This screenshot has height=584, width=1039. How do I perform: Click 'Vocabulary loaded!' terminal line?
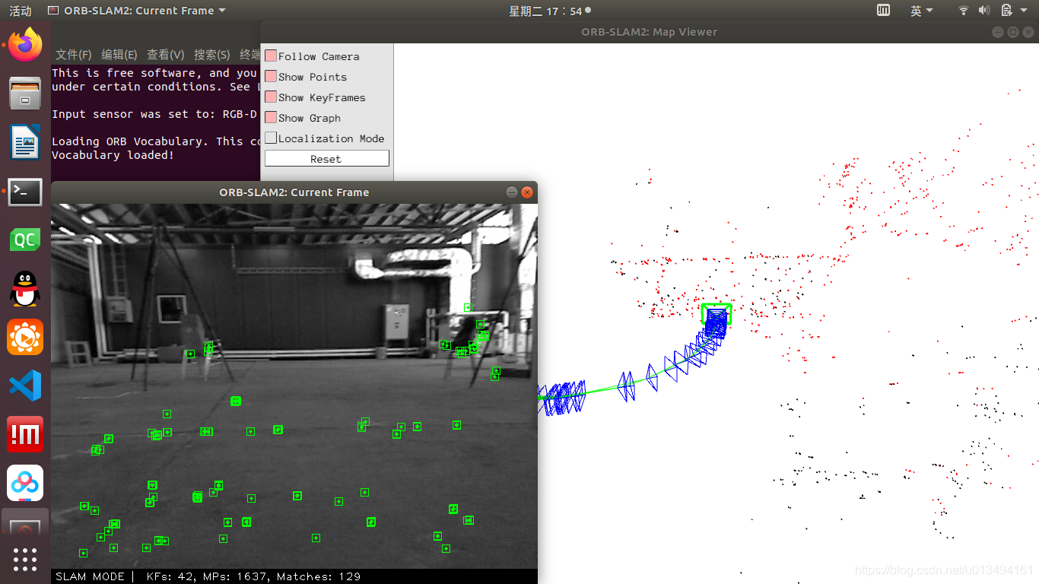point(113,155)
